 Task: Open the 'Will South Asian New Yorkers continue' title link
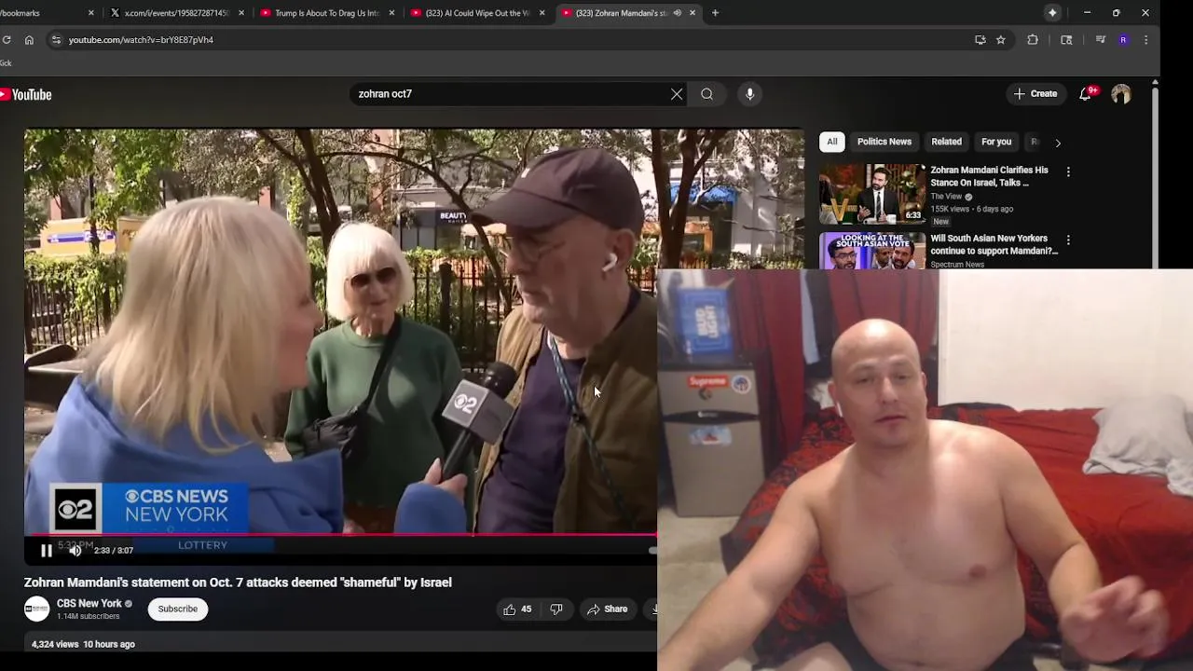click(x=994, y=244)
